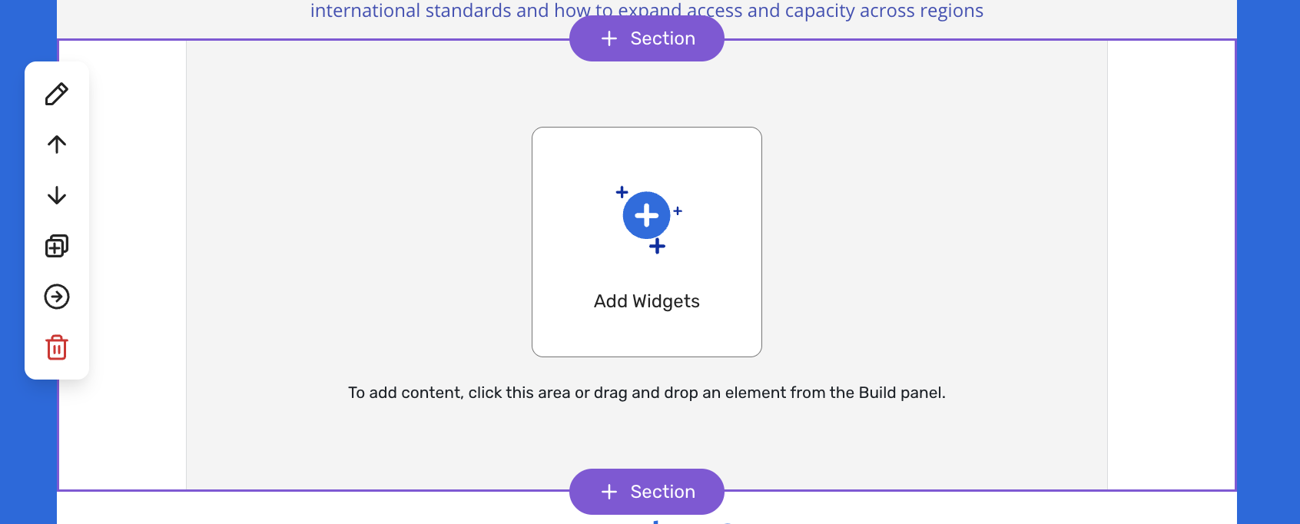The height and width of the screenshot is (524, 1300).
Task: Click the blue circular plus widget icon
Action: pos(646,216)
